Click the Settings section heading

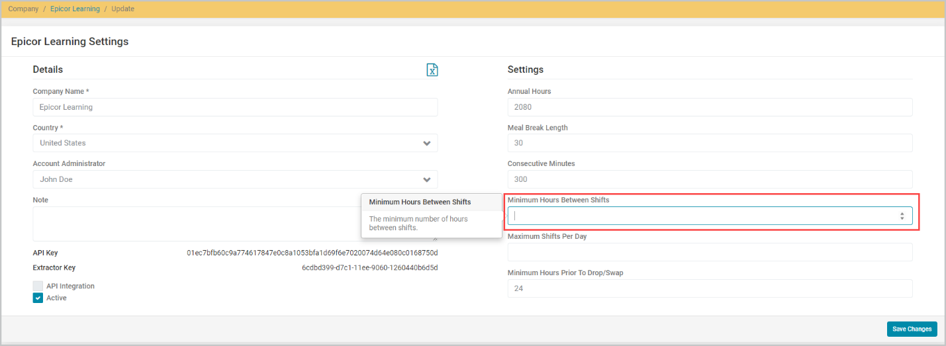526,69
